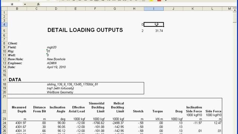Click the Helical Buckling Limit heading
238x134 pixels.
pos(118,108)
